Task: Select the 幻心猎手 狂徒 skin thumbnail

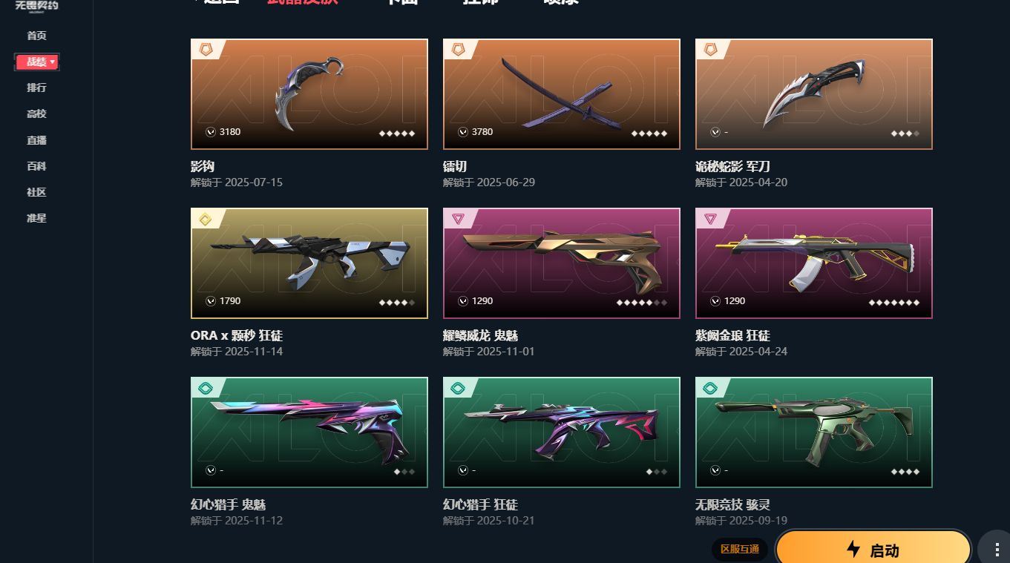Action: coord(561,432)
